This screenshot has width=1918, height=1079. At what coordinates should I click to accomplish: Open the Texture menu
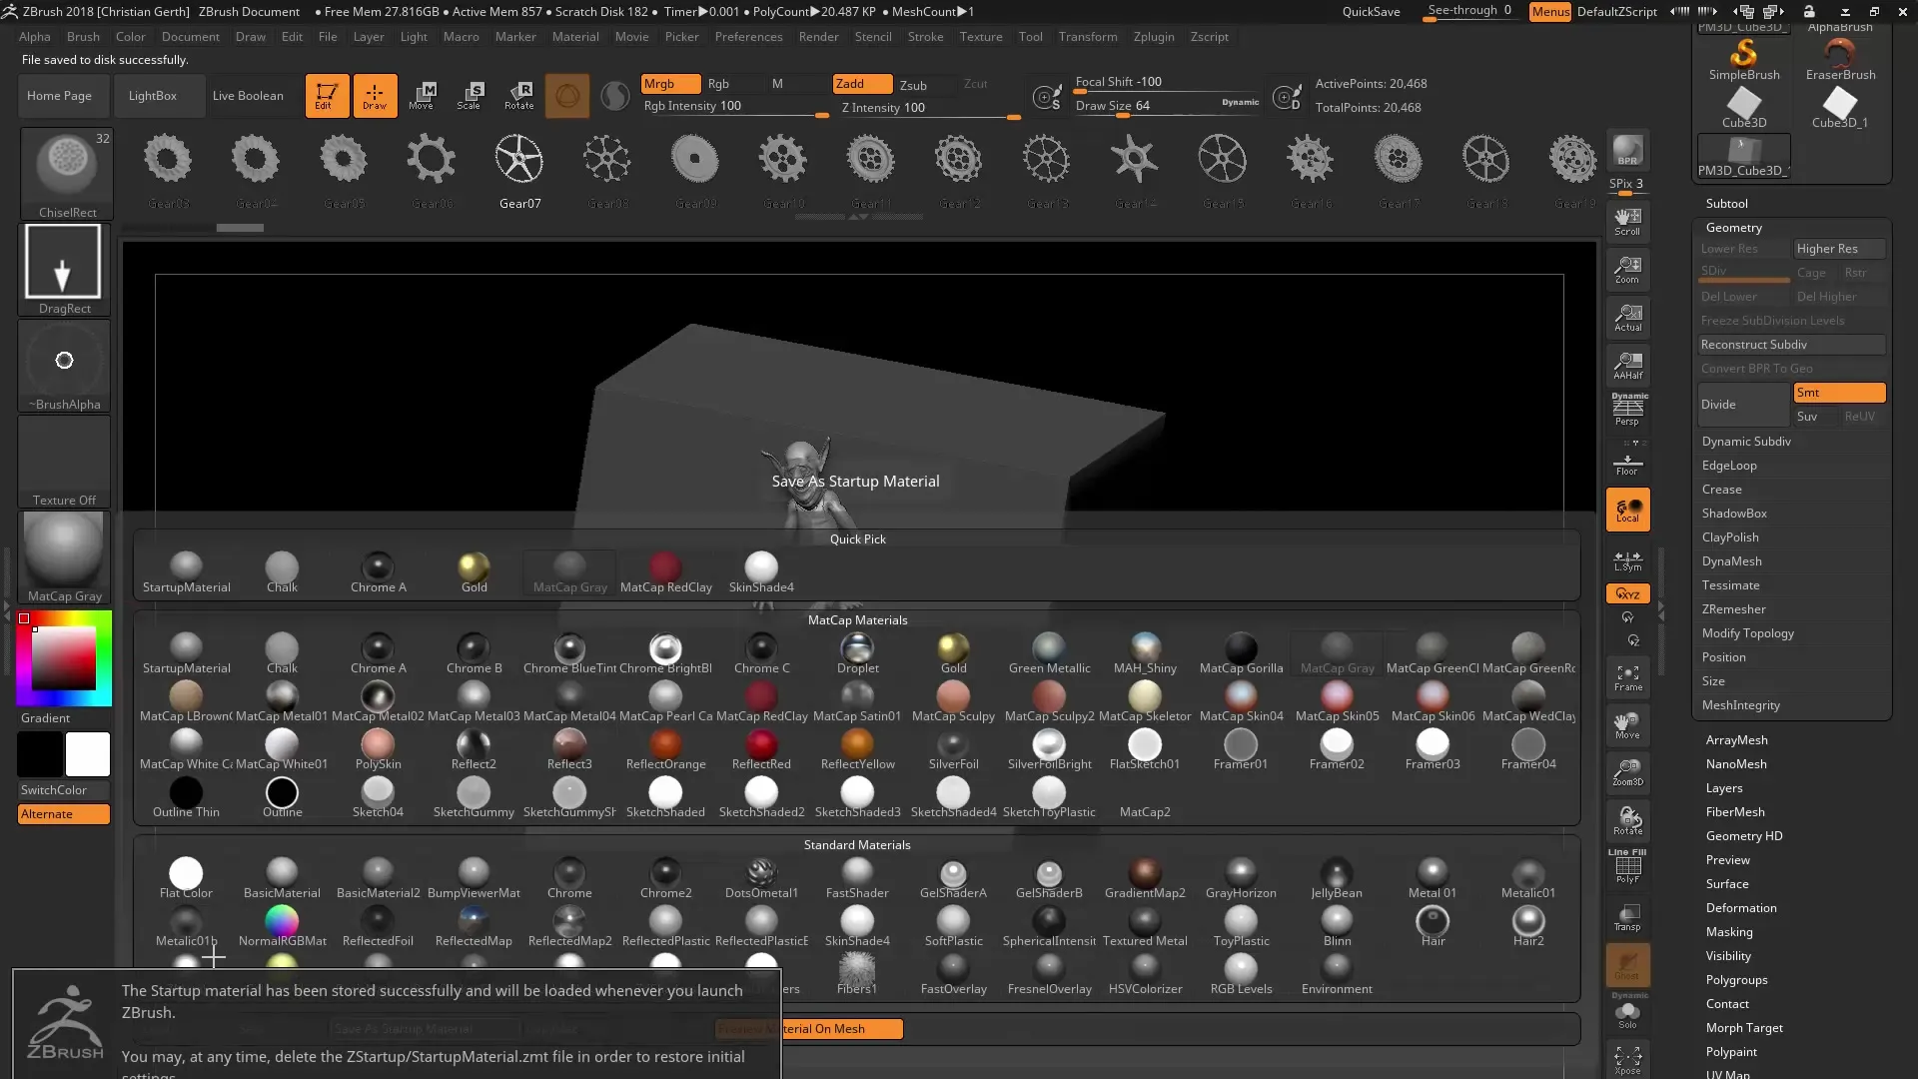click(981, 37)
